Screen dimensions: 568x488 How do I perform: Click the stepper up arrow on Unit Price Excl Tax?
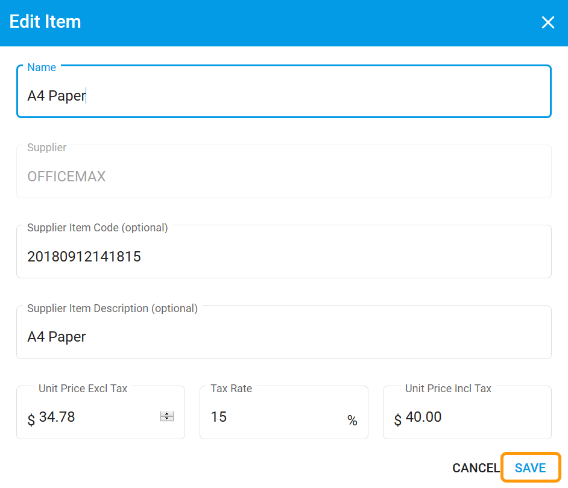[166, 414]
